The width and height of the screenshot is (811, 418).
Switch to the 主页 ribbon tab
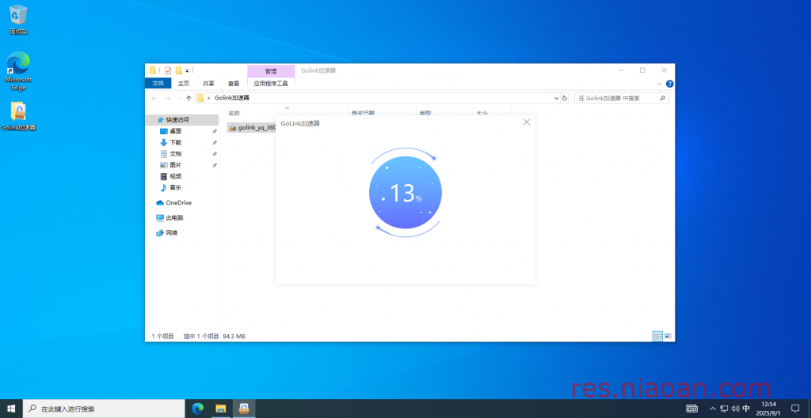[x=184, y=83]
